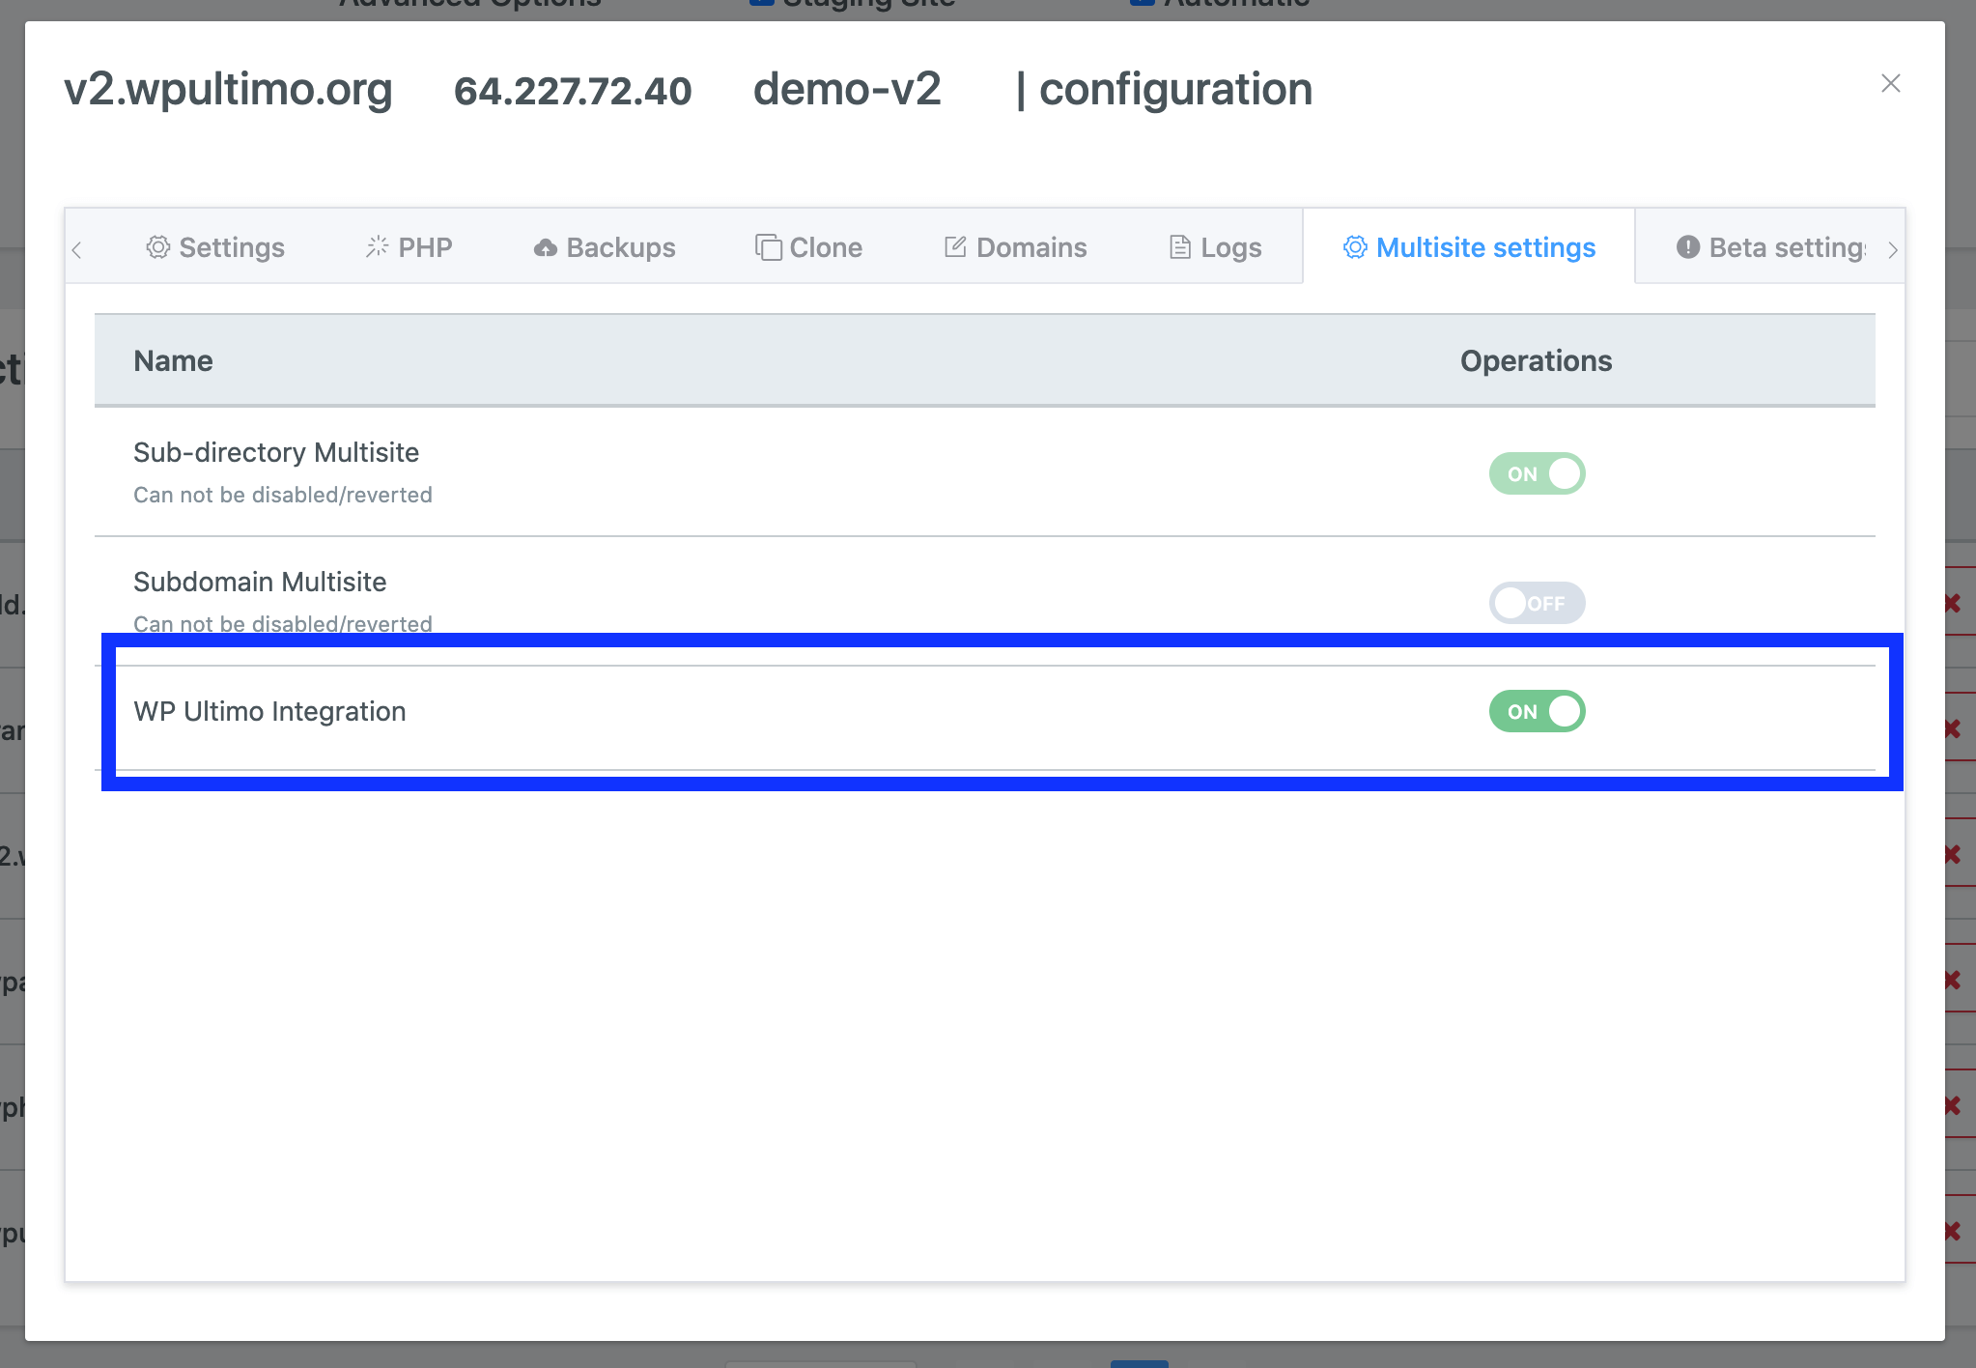Image resolution: width=1976 pixels, height=1368 pixels.
Task: Click the v2.wpultimo.org title
Action: (228, 90)
